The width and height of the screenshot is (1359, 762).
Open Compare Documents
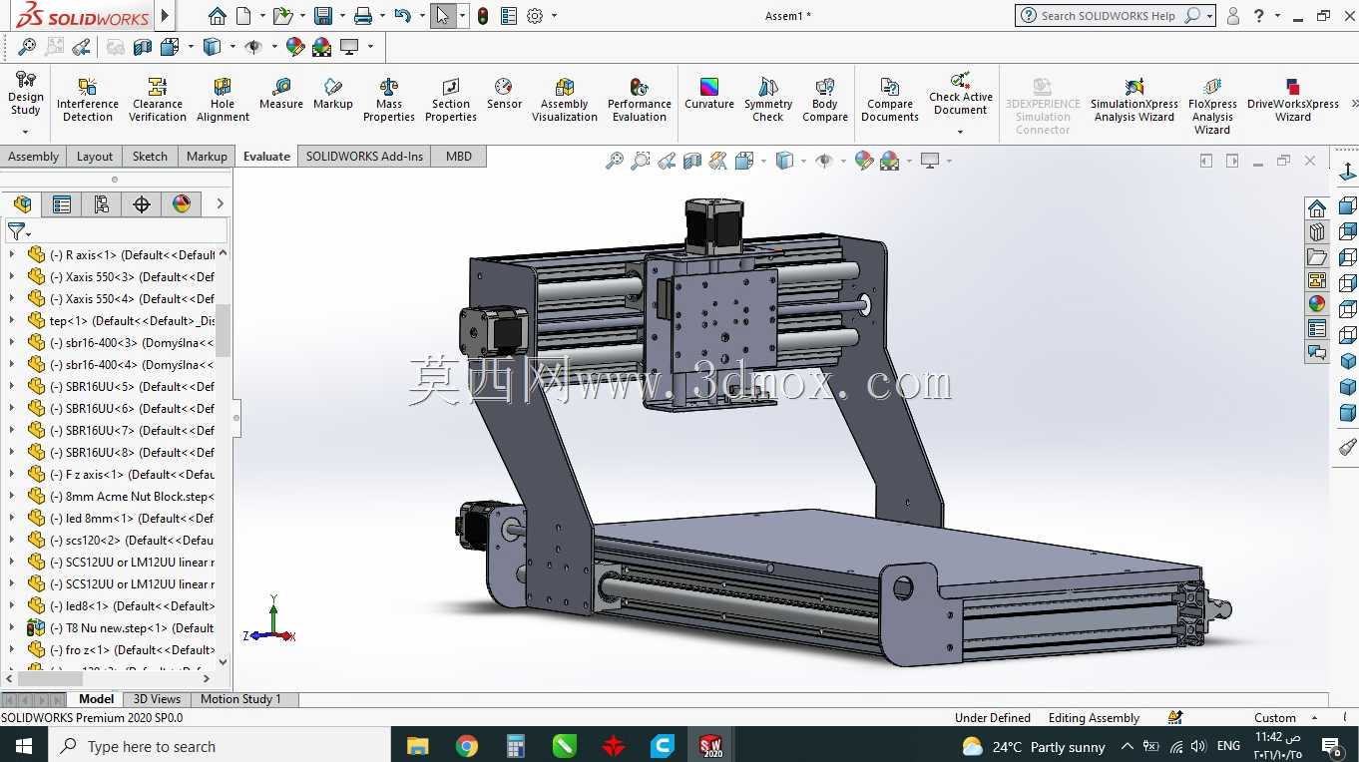point(890,100)
